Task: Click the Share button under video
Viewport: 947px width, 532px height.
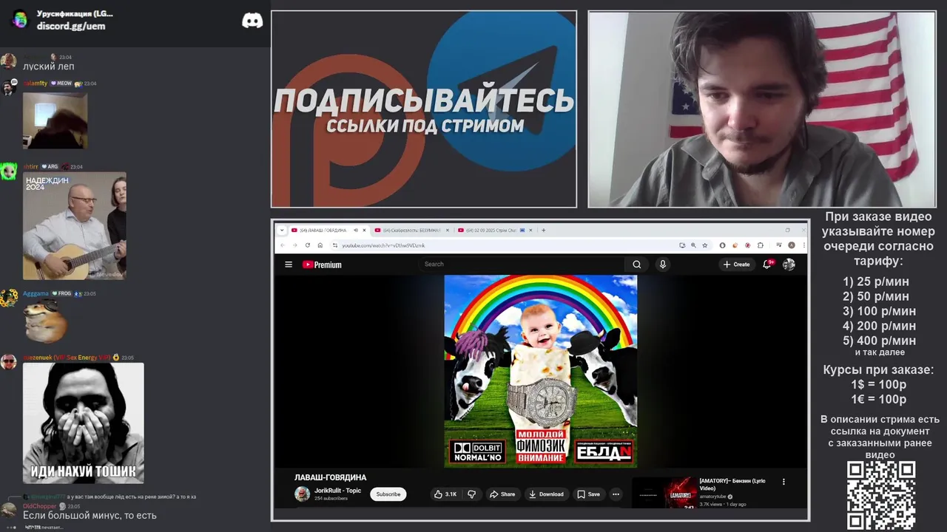Action: tap(502, 494)
